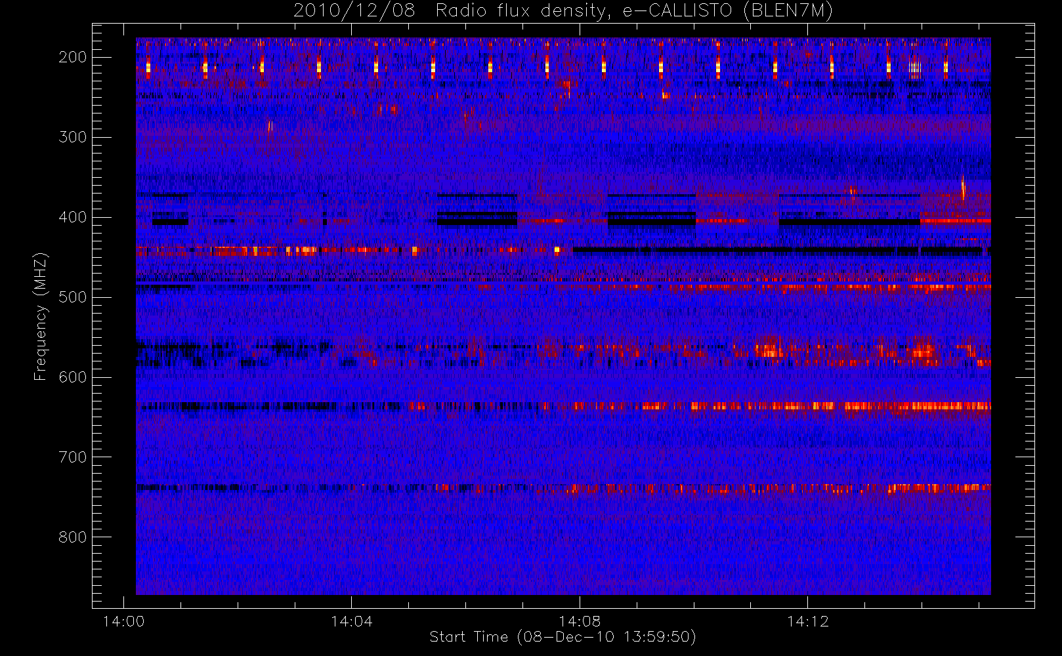
Task: Click the '700' frequency tick label
Action: (x=72, y=457)
